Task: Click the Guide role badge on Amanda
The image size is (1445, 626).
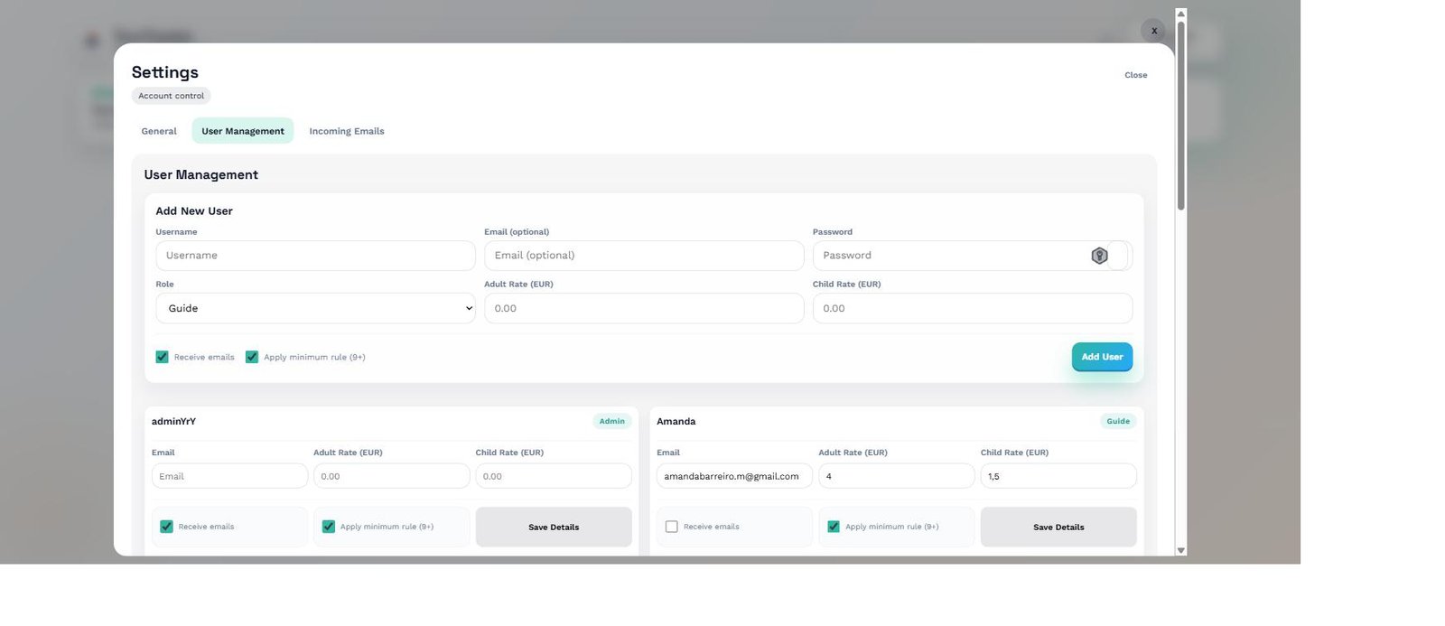Action: coord(1118,421)
